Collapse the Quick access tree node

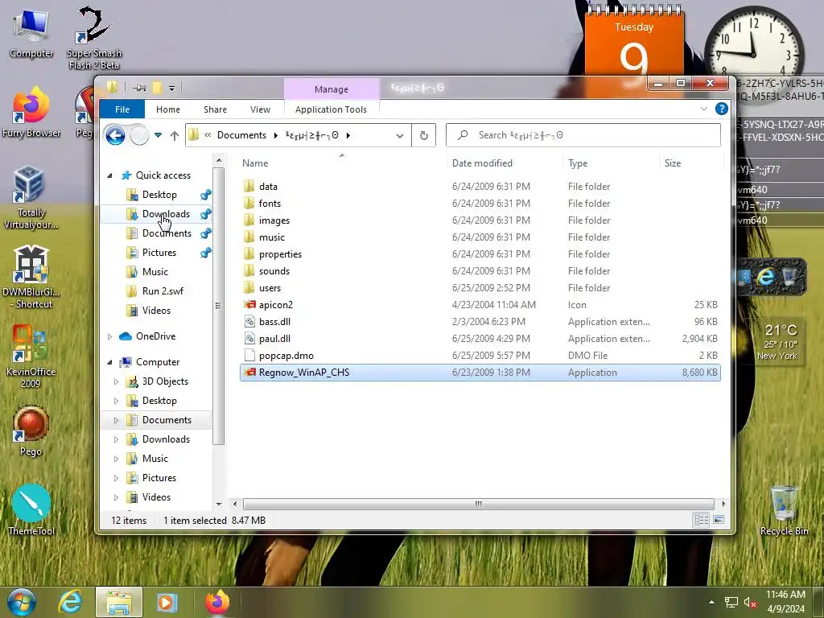click(x=109, y=175)
